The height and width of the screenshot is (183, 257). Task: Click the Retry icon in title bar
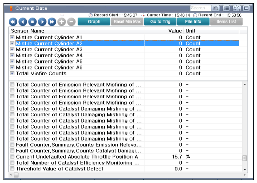tap(237, 8)
